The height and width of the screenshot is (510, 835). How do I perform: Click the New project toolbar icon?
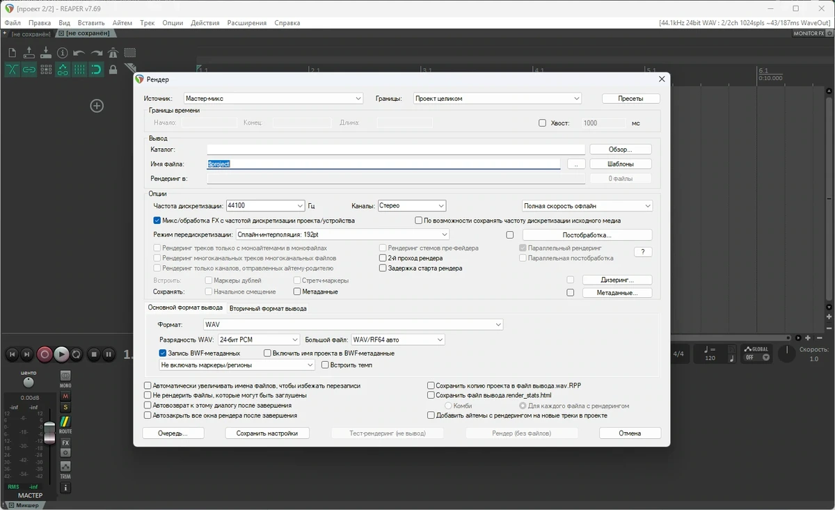[13, 53]
